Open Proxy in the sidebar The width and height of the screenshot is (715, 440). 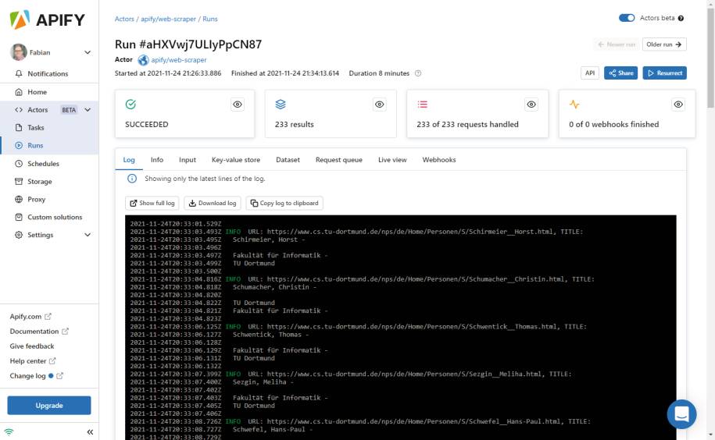36,199
